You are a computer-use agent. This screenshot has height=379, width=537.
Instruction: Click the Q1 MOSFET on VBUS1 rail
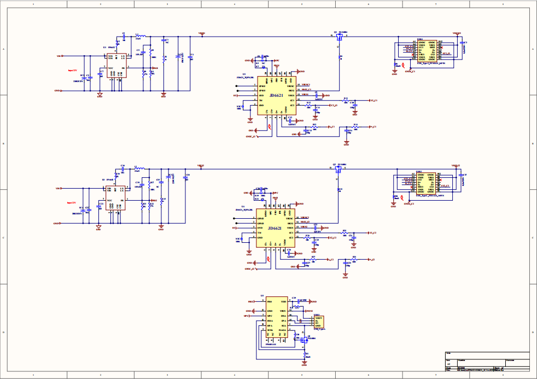(340, 36)
